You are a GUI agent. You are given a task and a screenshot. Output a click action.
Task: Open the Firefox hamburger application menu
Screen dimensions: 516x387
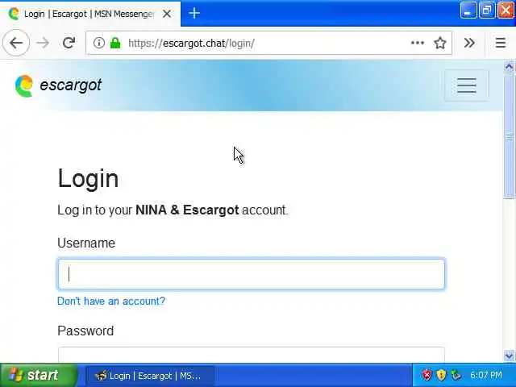point(501,43)
